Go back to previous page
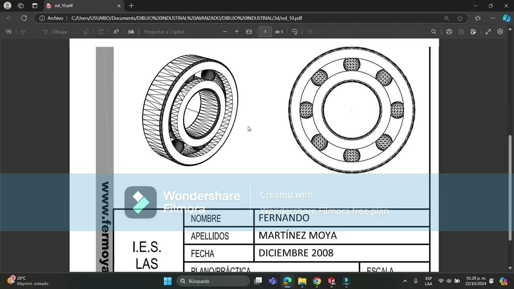This screenshot has width=514, height=289. coord(9,18)
